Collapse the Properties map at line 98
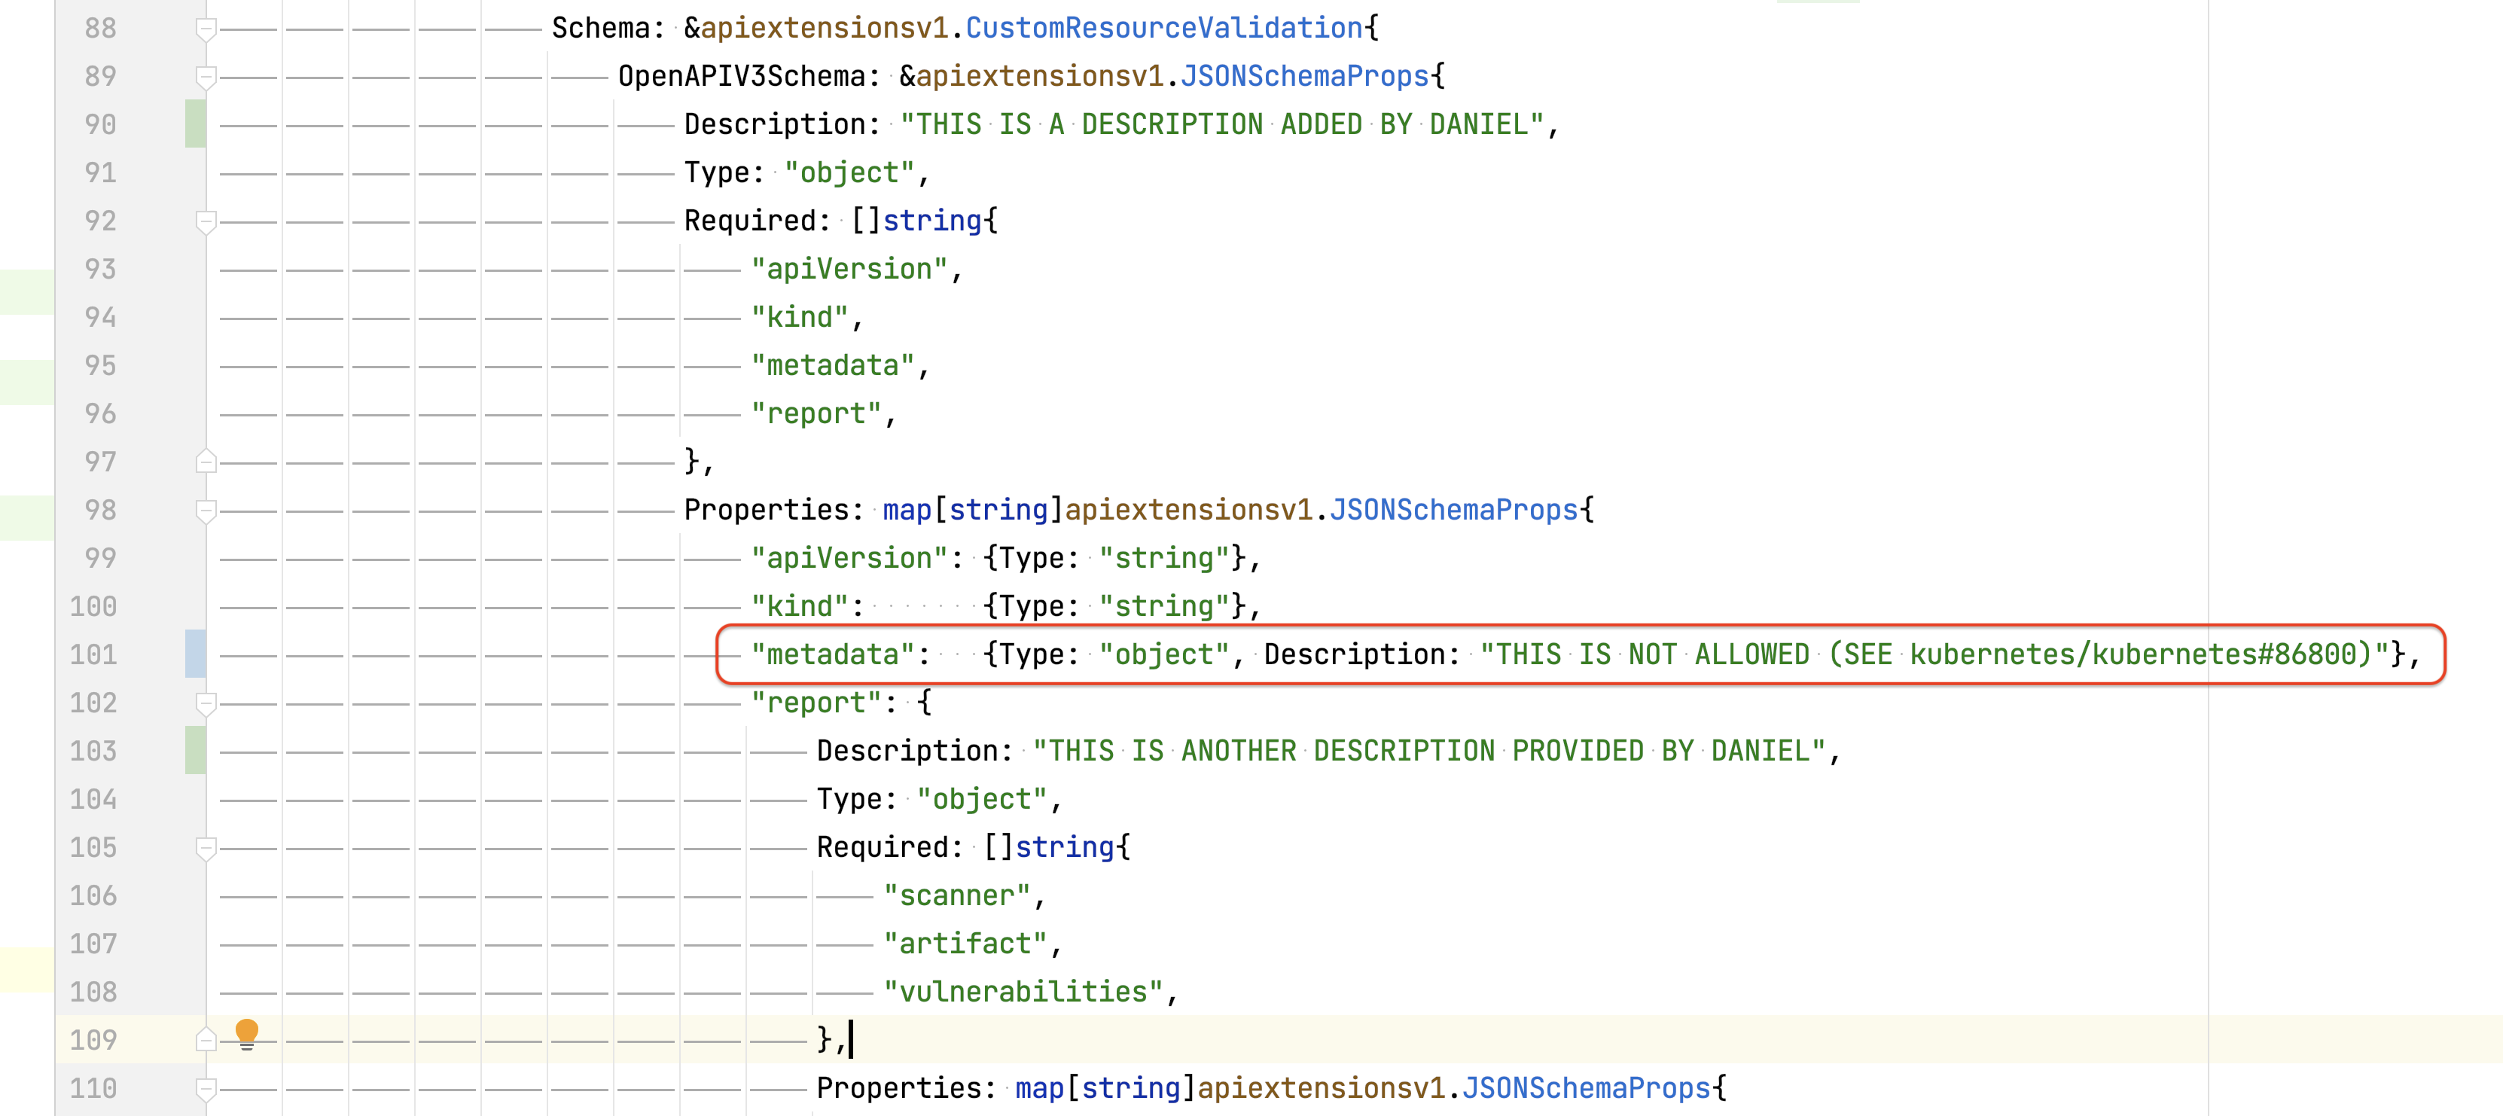 pyautogui.click(x=206, y=510)
